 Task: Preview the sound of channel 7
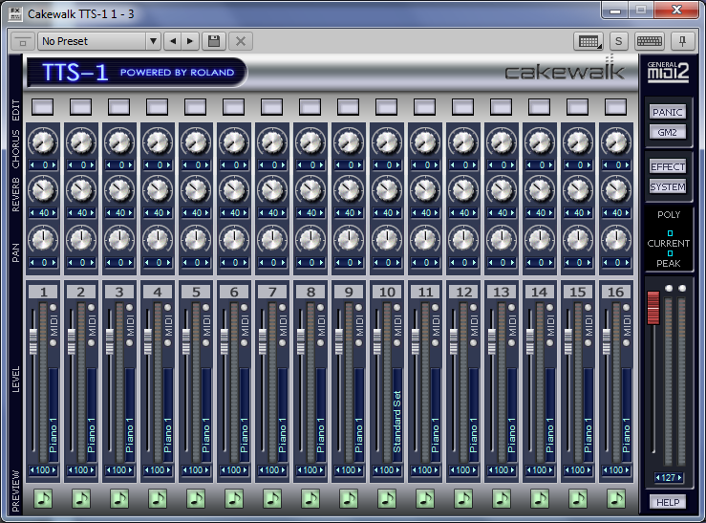(x=272, y=498)
